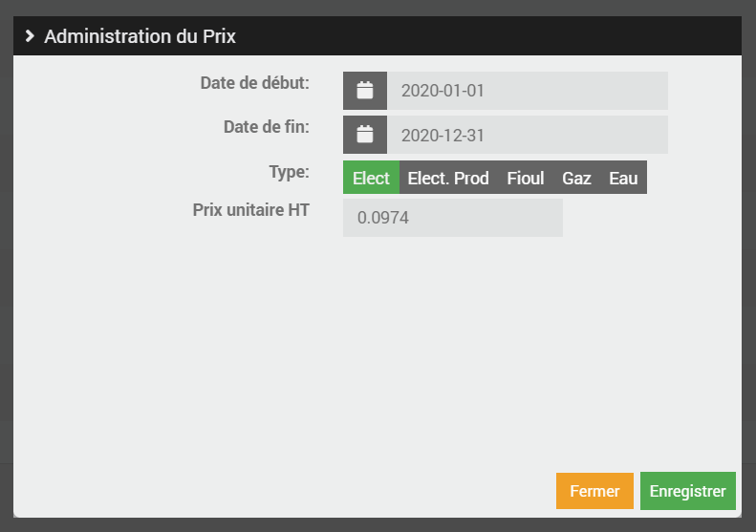
Task: Focus the Prix unitaire HT input field
Action: pyautogui.click(x=452, y=218)
